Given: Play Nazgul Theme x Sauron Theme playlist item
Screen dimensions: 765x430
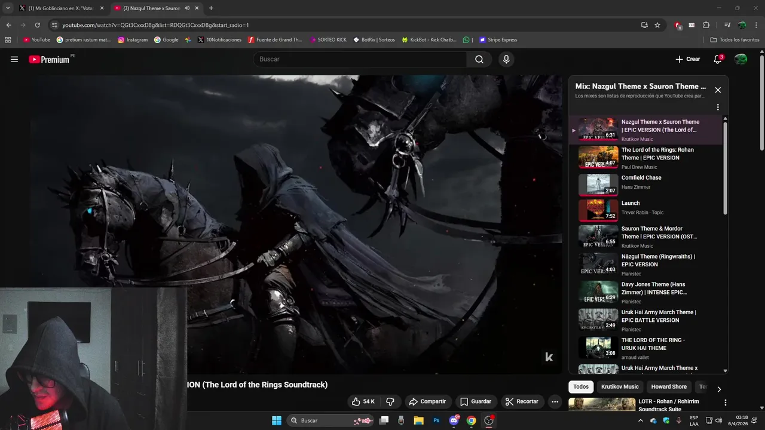Looking at the screenshot, I should click(x=645, y=130).
